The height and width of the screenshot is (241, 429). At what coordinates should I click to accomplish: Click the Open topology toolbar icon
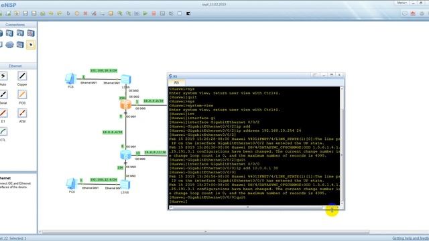coord(17,13)
